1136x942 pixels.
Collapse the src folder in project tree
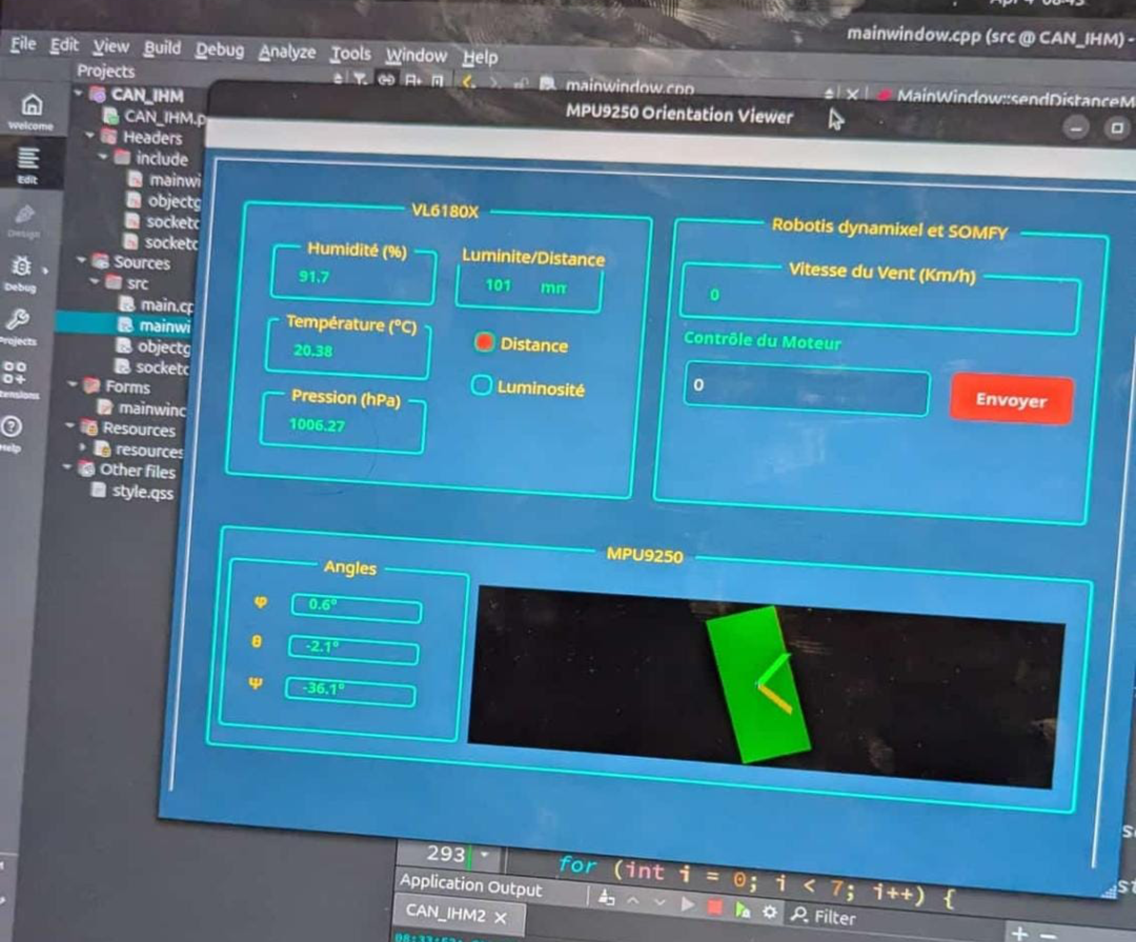(95, 281)
